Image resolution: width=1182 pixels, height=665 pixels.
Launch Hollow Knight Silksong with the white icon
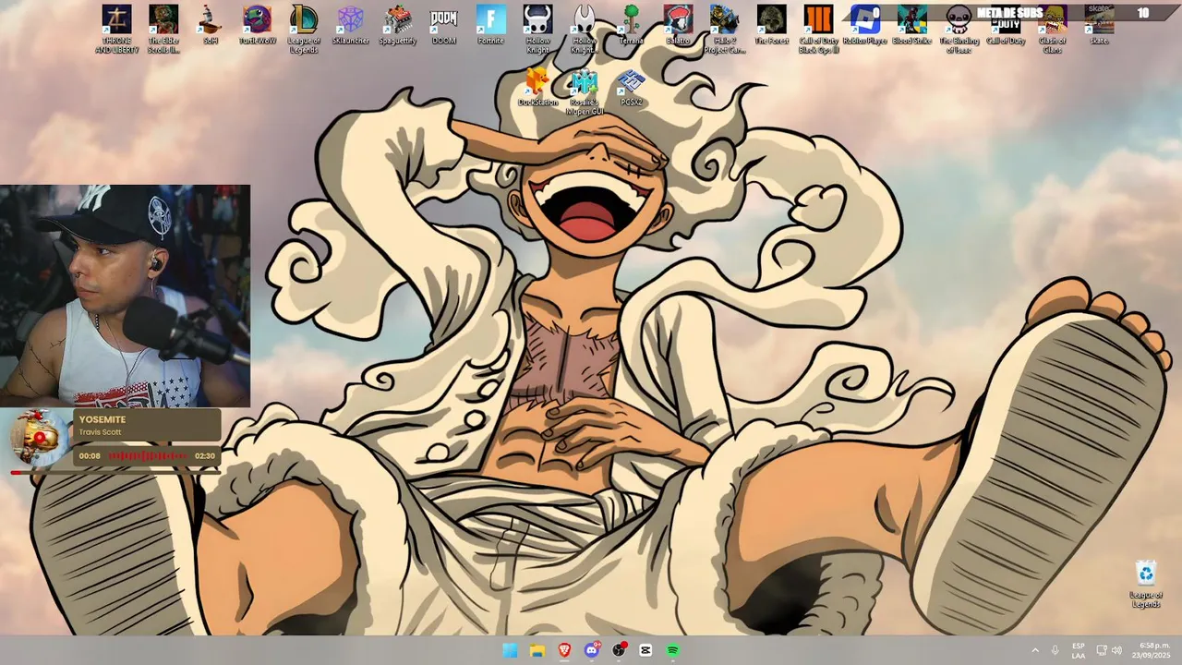[585, 29]
